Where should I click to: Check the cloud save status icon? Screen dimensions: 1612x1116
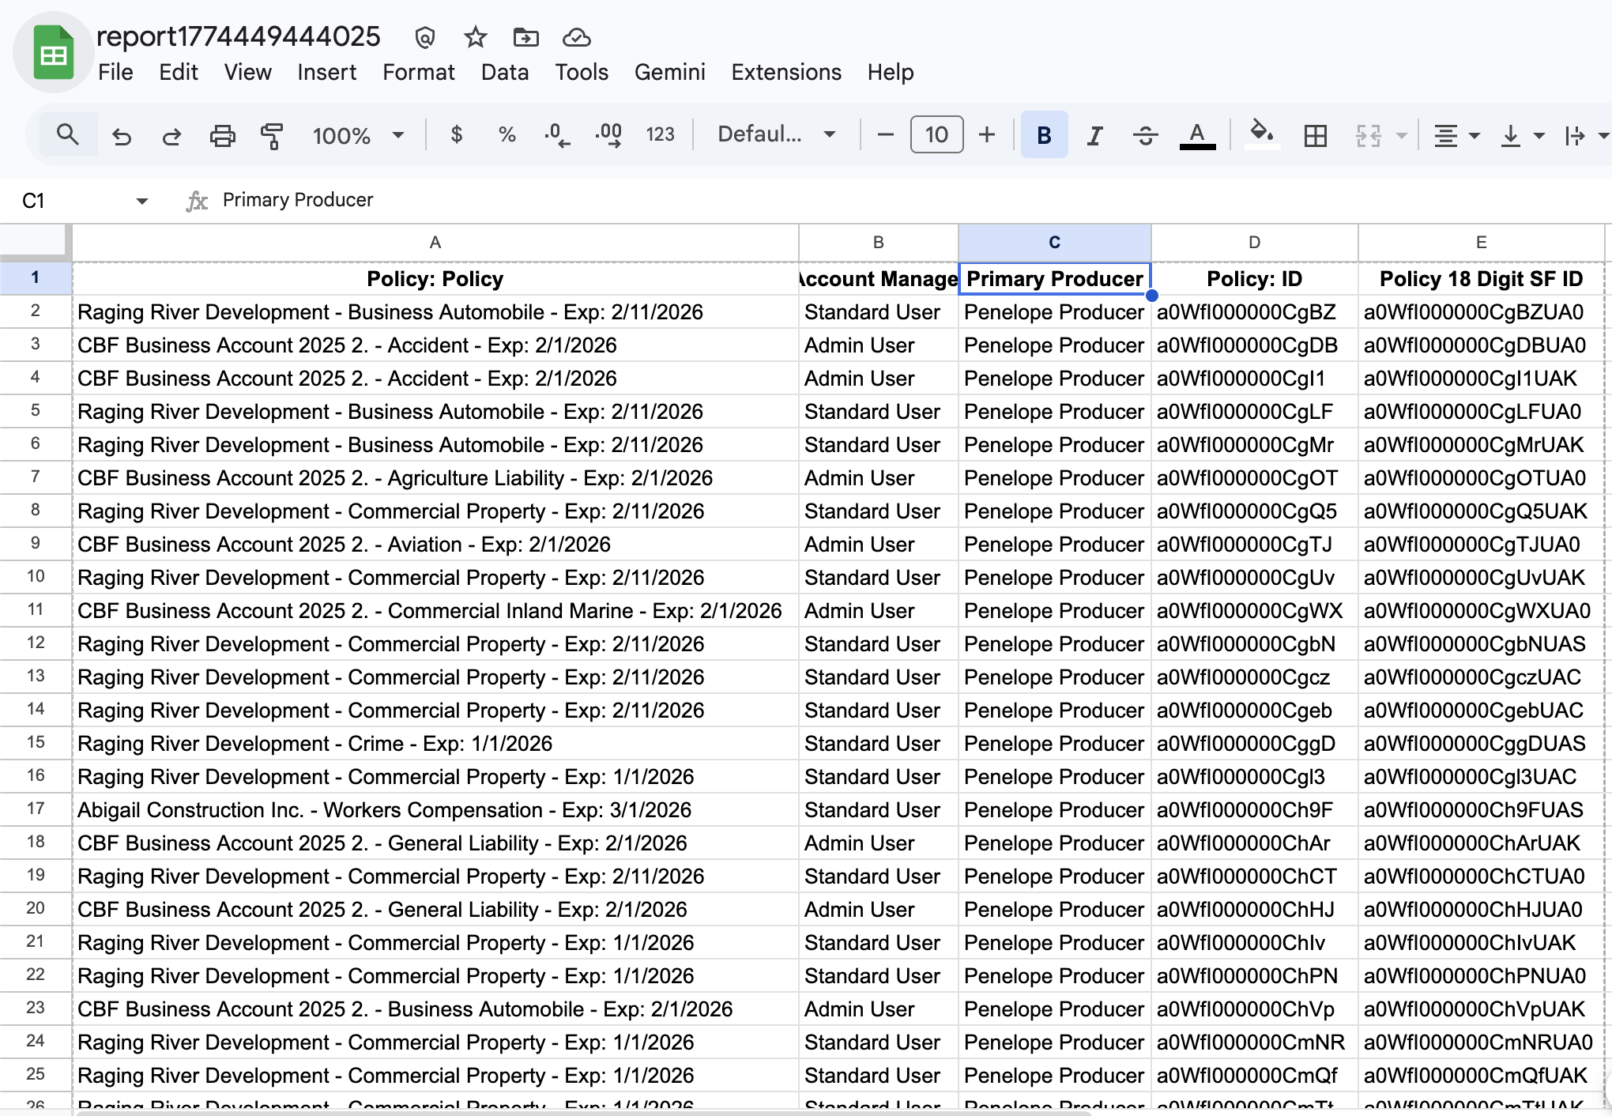coord(576,37)
